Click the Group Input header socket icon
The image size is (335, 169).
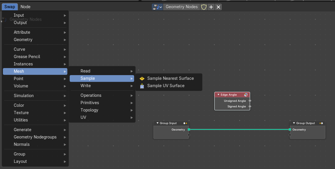185,123
